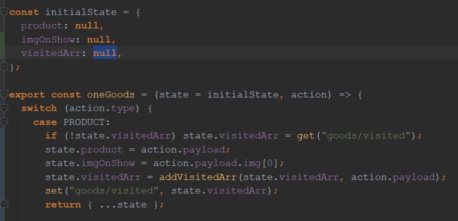The image size is (458, 221).
Task: Click the oneGoods identifier
Action: point(110,94)
